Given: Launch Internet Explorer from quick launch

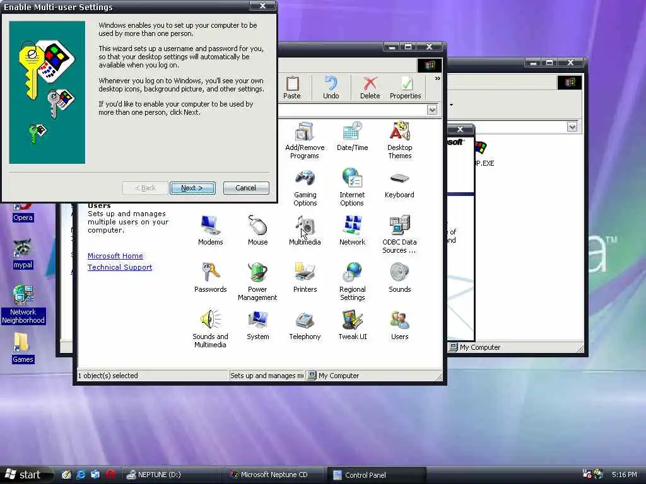Looking at the screenshot, I should click(81, 475).
